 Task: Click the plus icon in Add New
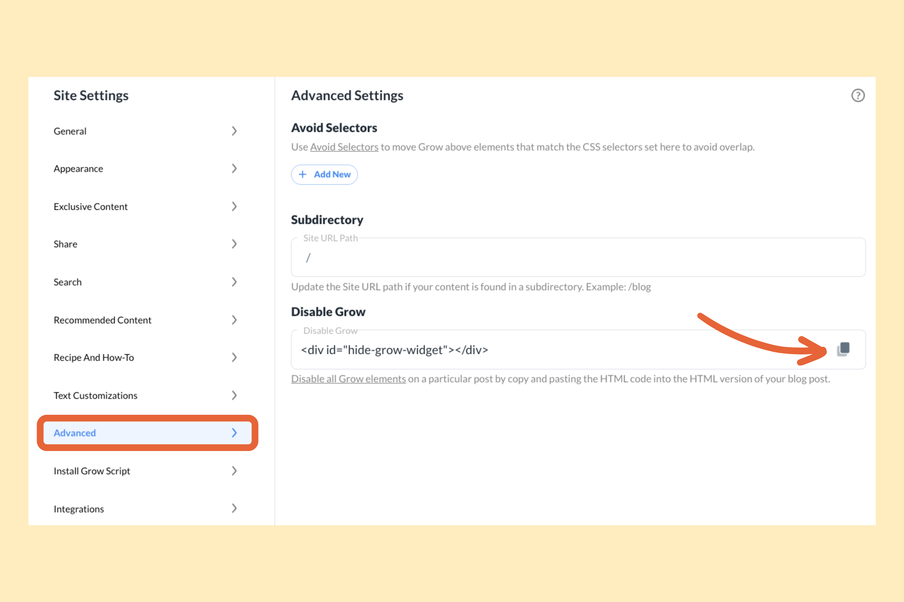tap(303, 174)
